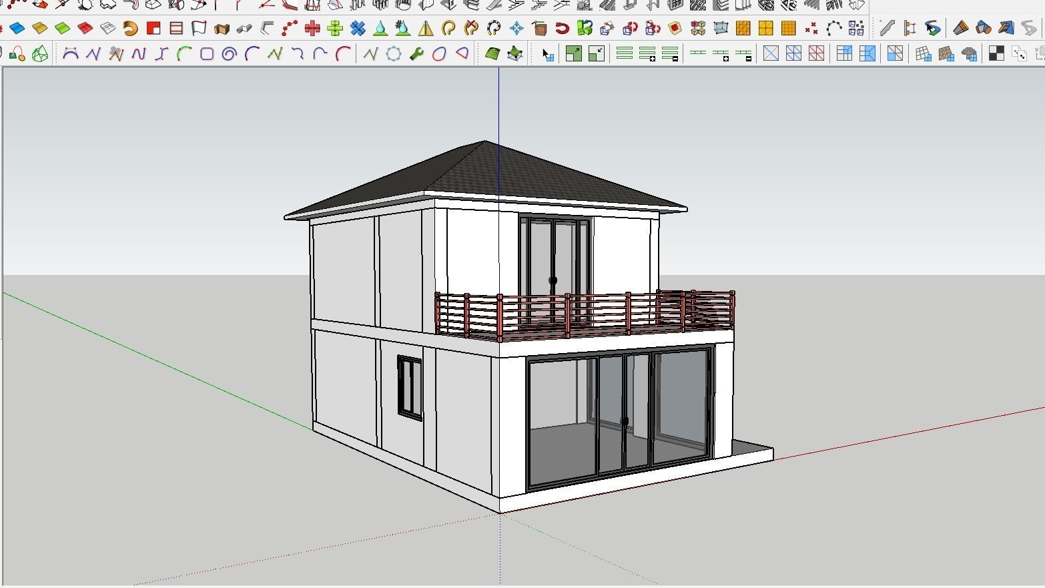The width and height of the screenshot is (1045, 588).
Task: Click the black and white checkerboard icon
Action: [x=996, y=53]
